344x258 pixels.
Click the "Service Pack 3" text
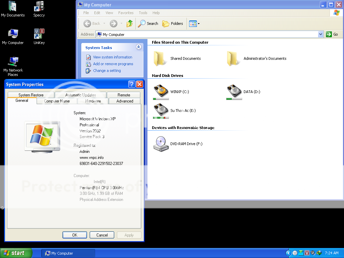point(92,137)
